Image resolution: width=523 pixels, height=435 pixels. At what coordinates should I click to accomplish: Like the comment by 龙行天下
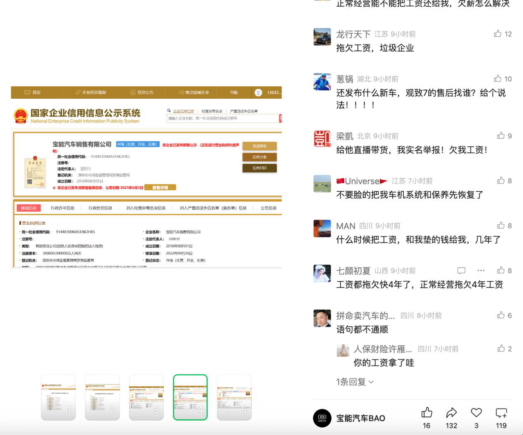(498, 33)
